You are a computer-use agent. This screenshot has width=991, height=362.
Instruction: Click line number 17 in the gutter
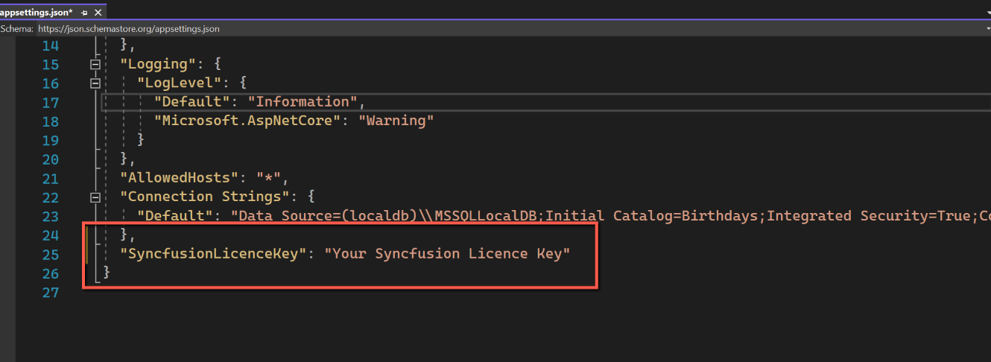pos(51,102)
